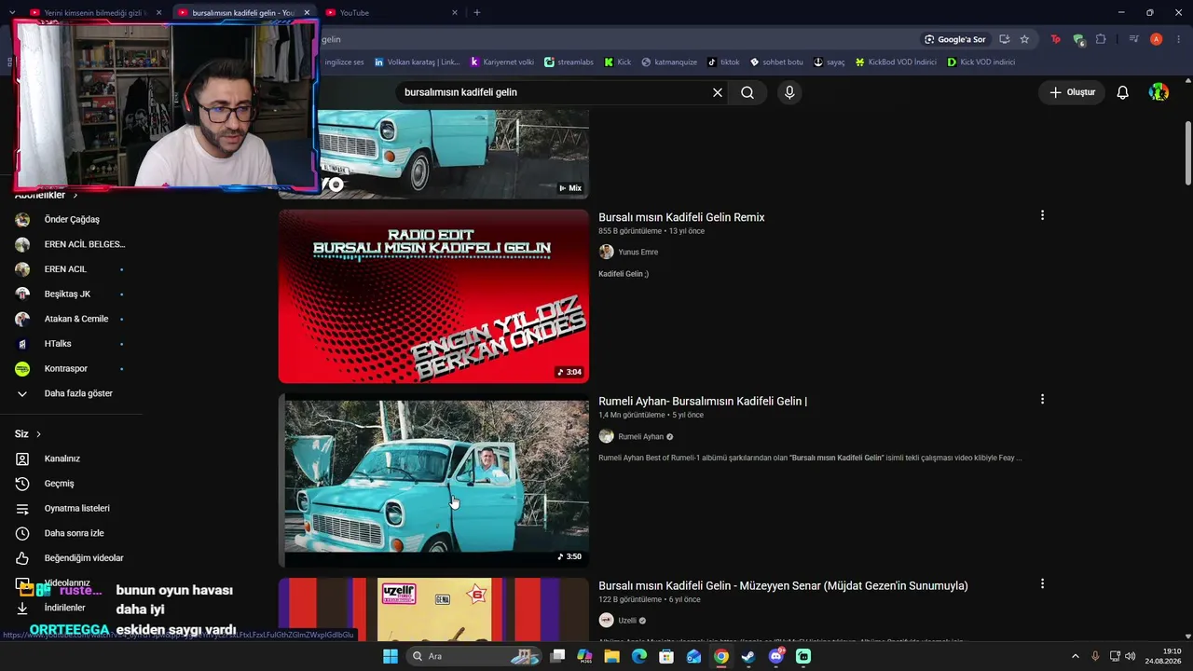Image resolution: width=1193 pixels, height=671 pixels.
Task: Switch to the bursalımısın kadifeli gelin tab
Action: click(x=244, y=13)
